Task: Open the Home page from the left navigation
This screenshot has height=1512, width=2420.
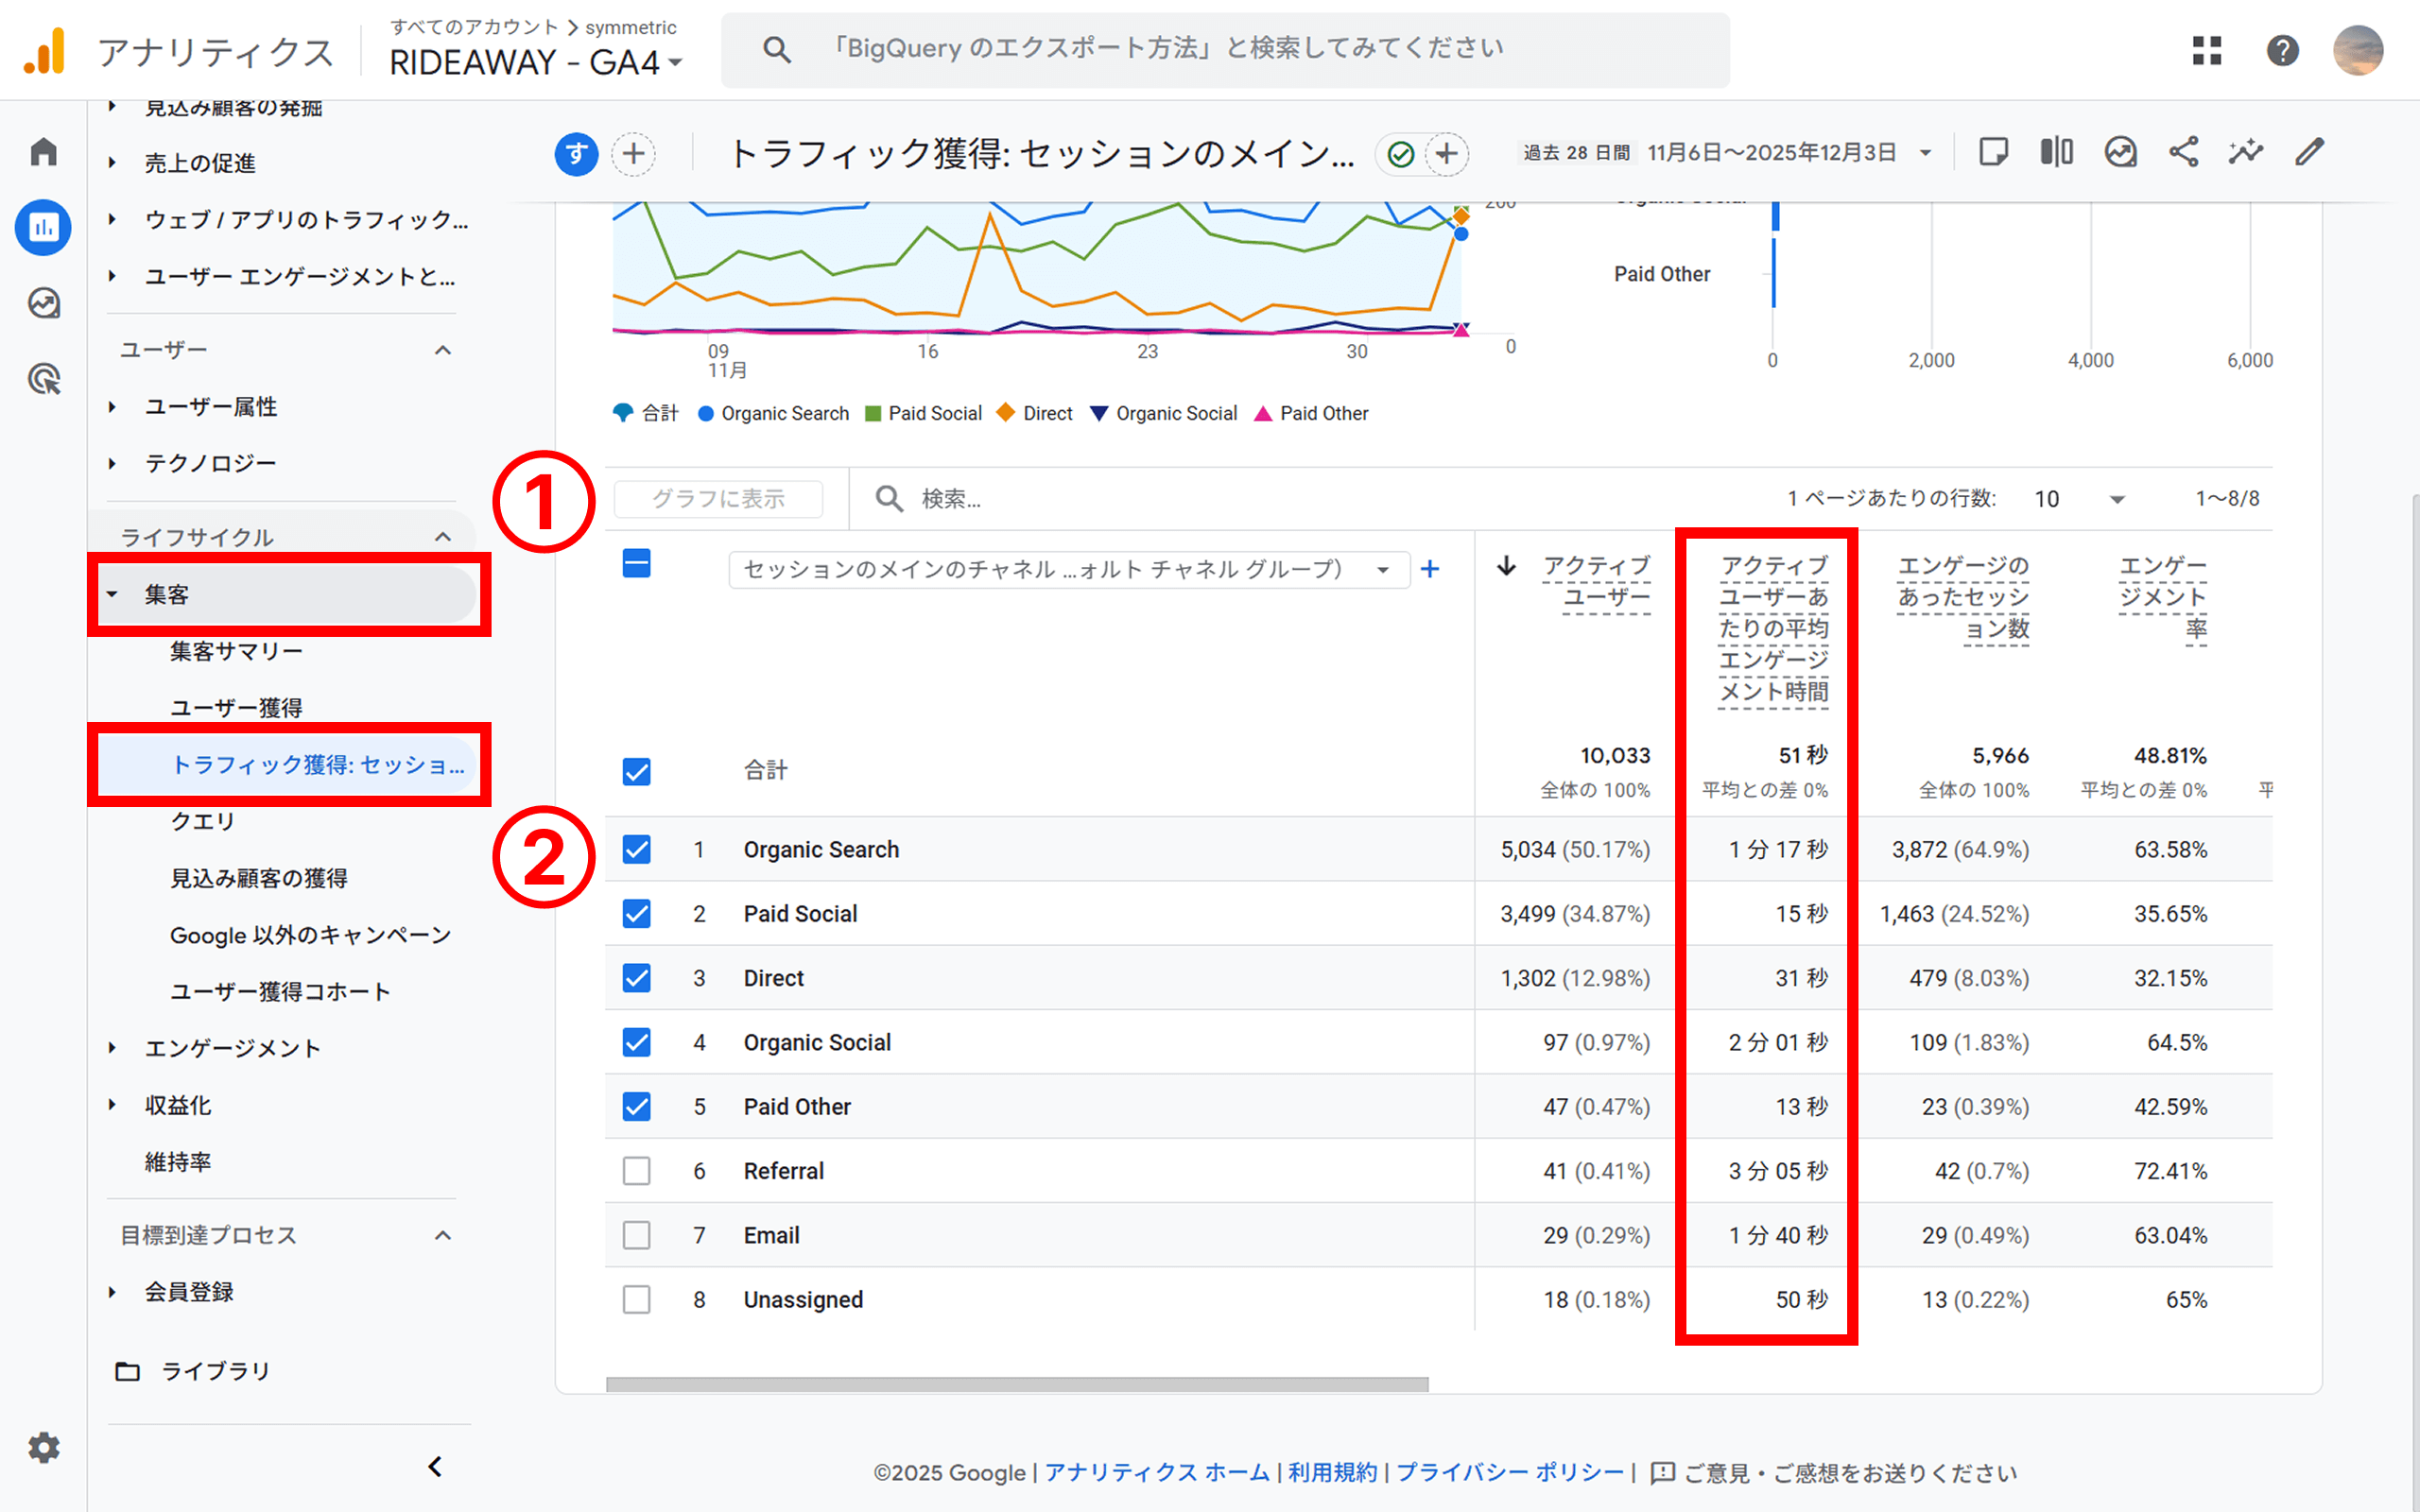Action: (43, 150)
